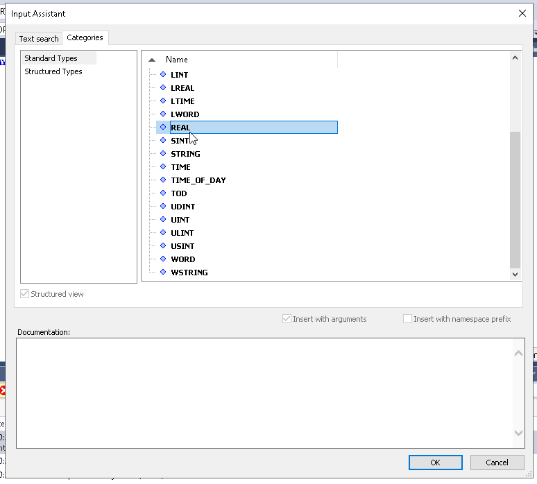The width and height of the screenshot is (537, 484).
Task: Select the Standard Types category
Action: click(x=58, y=58)
